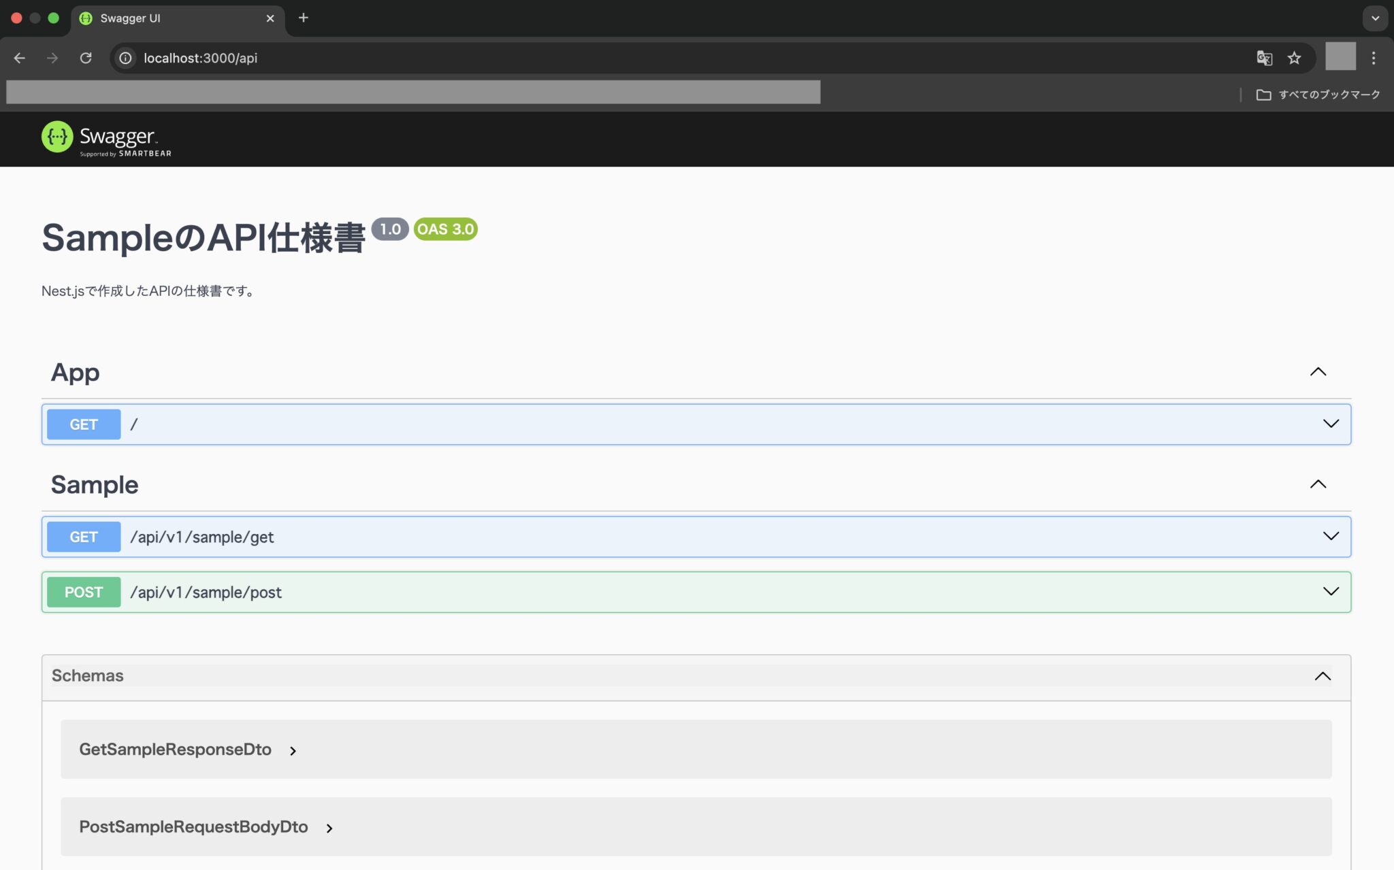The image size is (1394, 870).
Task: Click the POST method badge
Action: 83,592
